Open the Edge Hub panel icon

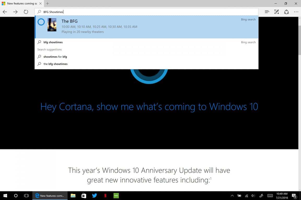267,12
